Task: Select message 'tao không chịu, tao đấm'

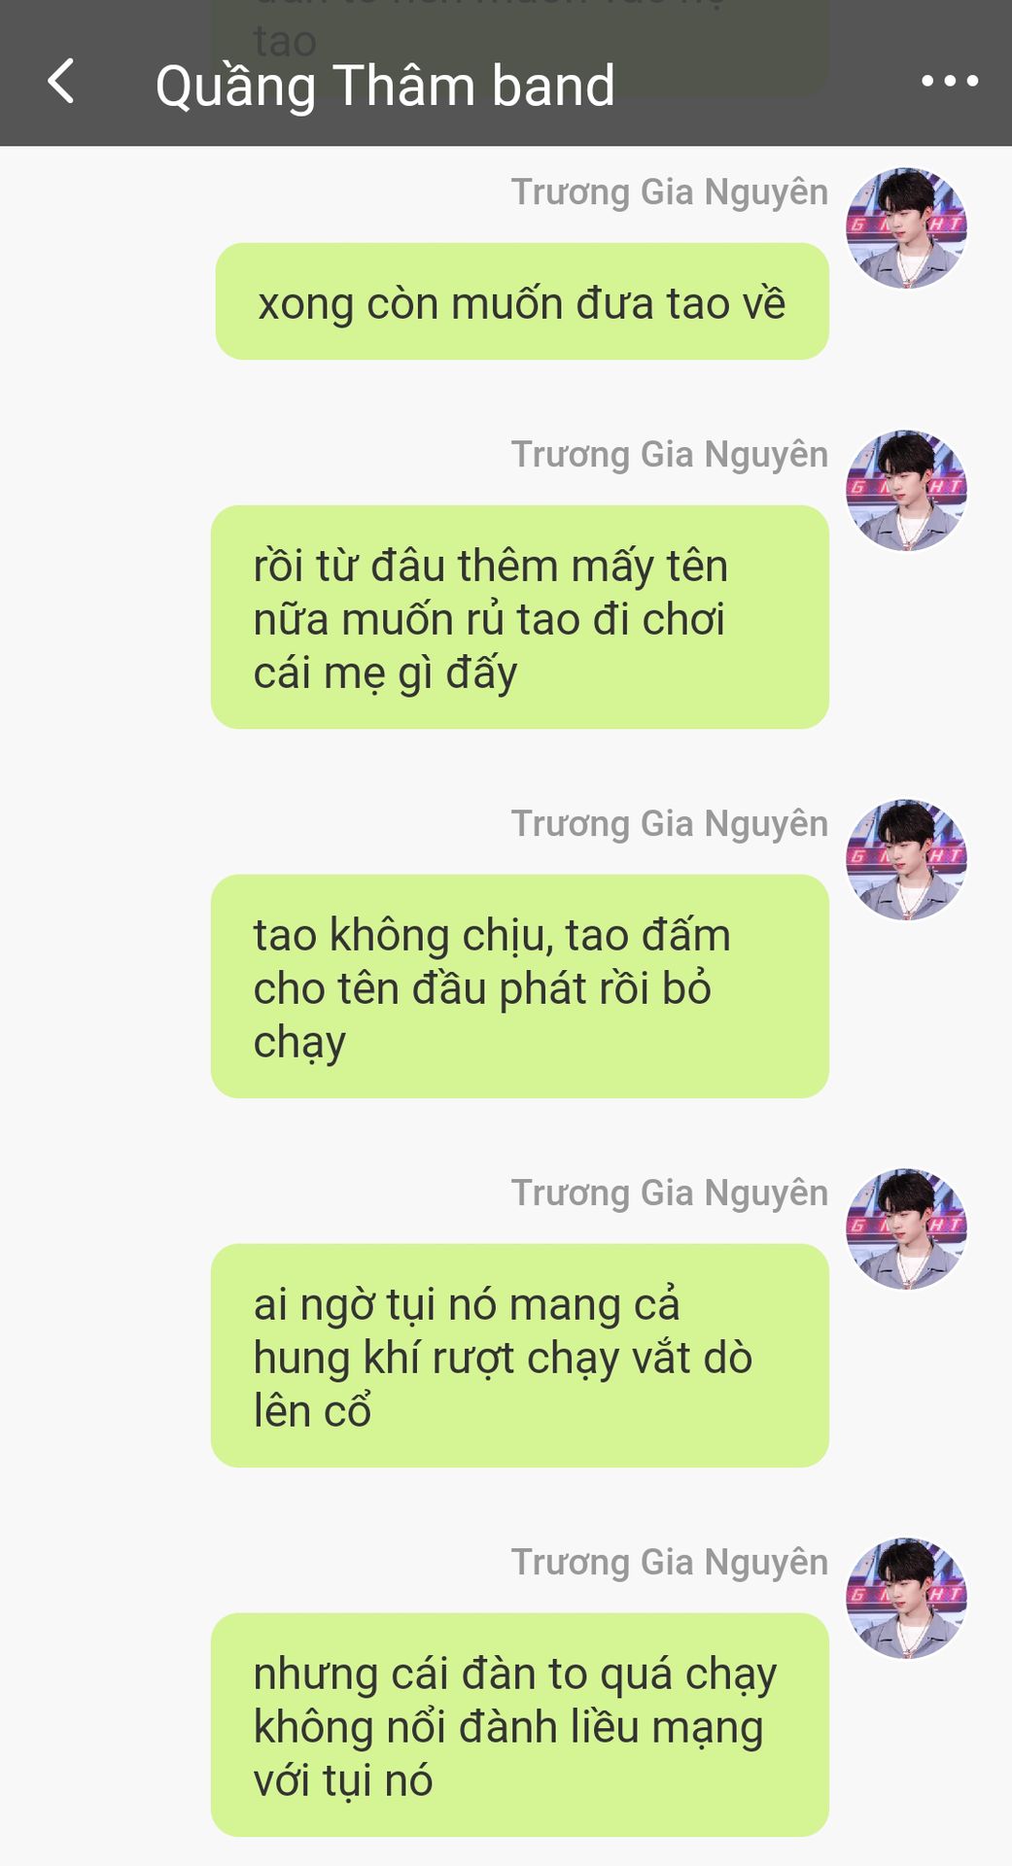Action: 520,986
